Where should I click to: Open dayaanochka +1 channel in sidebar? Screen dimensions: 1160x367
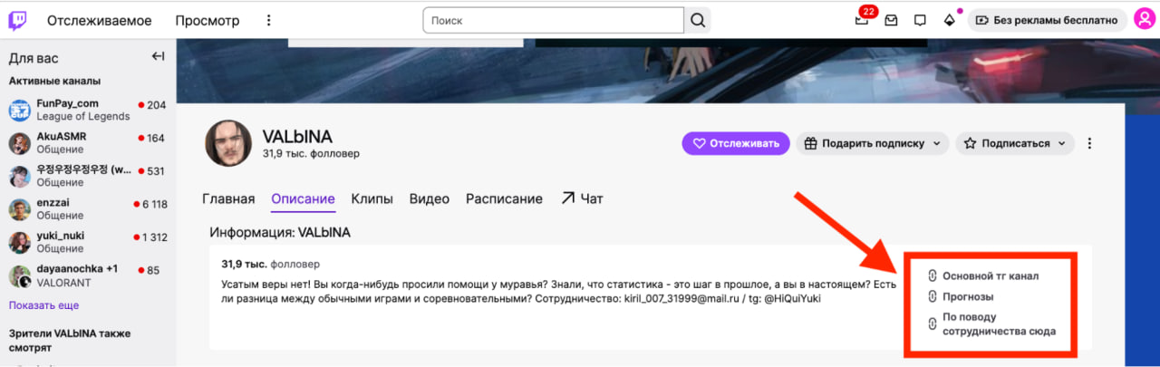coord(88,275)
